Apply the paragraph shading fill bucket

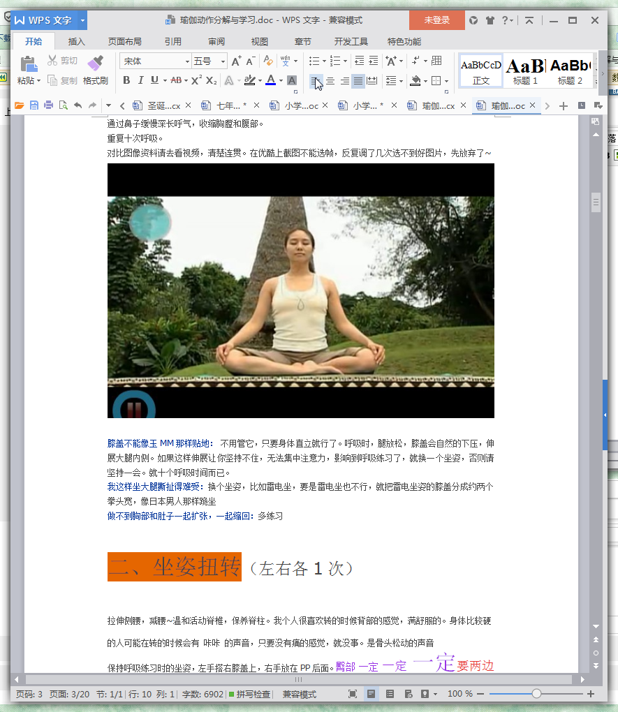(415, 81)
